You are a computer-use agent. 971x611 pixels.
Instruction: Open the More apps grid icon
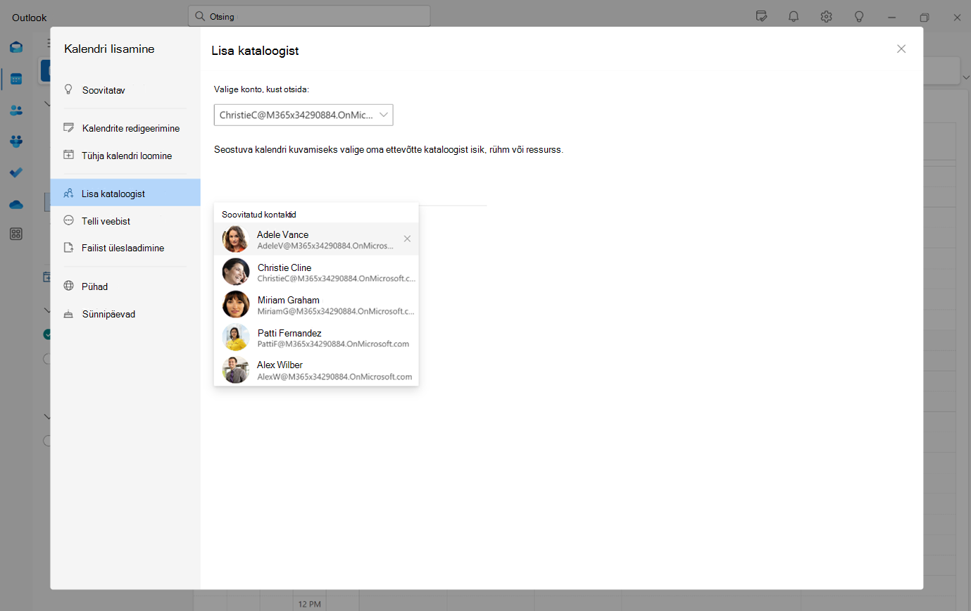coord(15,234)
